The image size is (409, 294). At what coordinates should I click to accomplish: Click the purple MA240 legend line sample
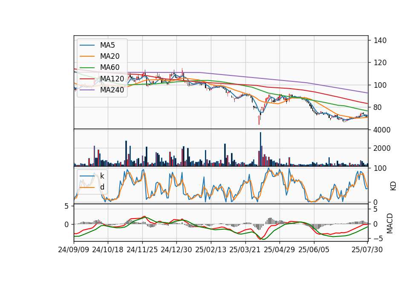click(87, 90)
